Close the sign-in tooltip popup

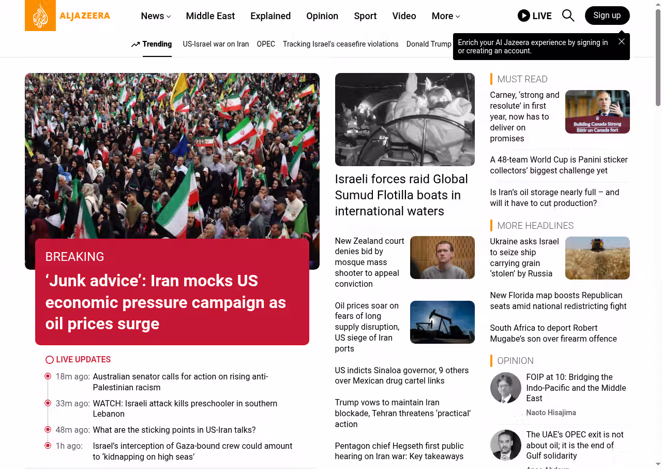(621, 41)
